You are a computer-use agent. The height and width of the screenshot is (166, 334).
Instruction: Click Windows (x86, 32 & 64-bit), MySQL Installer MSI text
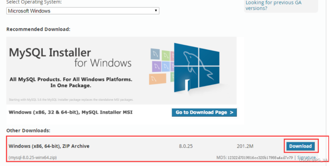click(x=70, y=112)
